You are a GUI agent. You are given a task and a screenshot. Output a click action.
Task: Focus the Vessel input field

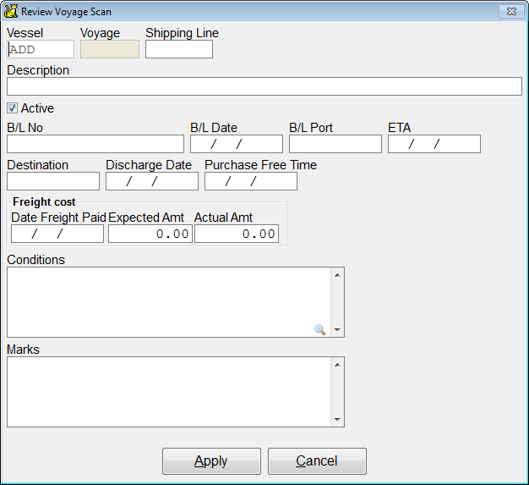point(41,49)
